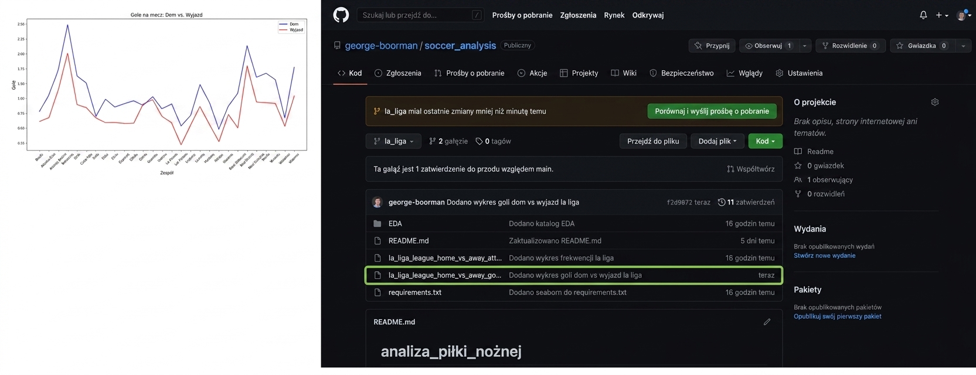This screenshot has width=976, height=375.
Task: Click 'Stwórz nowe wydanie' link
Action: [x=824, y=255]
